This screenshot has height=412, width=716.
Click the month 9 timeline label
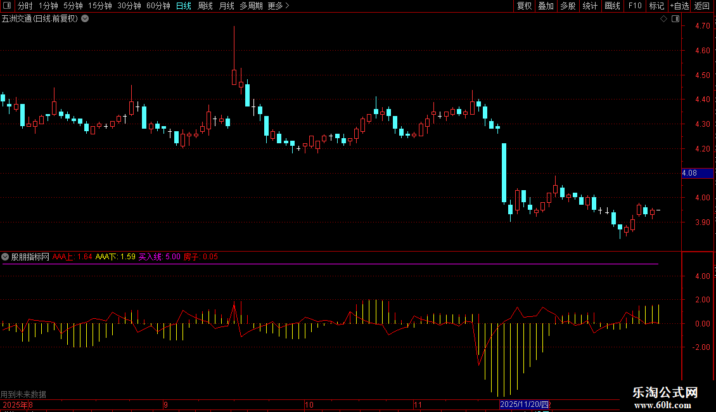tap(166, 404)
